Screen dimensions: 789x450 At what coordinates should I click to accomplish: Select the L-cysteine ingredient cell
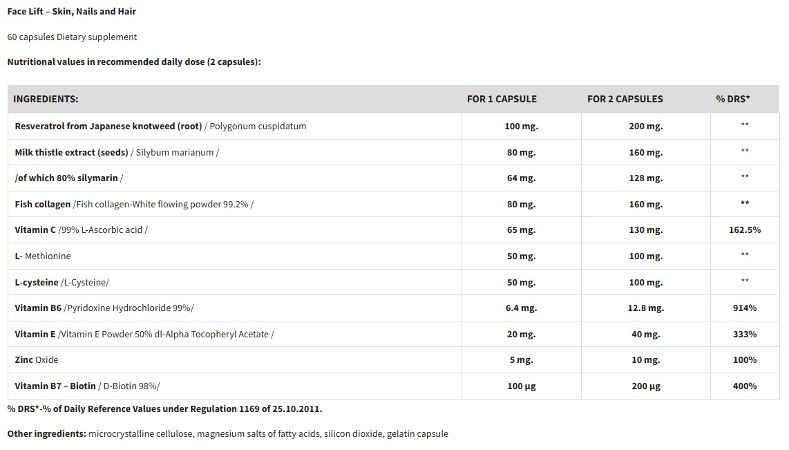tap(62, 282)
